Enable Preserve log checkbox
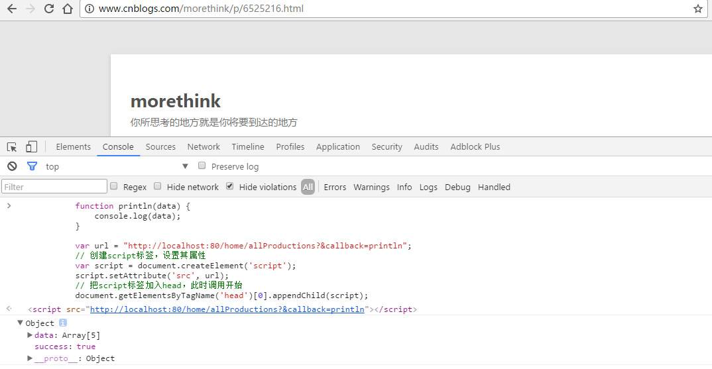The width and height of the screenshot is (712, 369). (202, 166)
